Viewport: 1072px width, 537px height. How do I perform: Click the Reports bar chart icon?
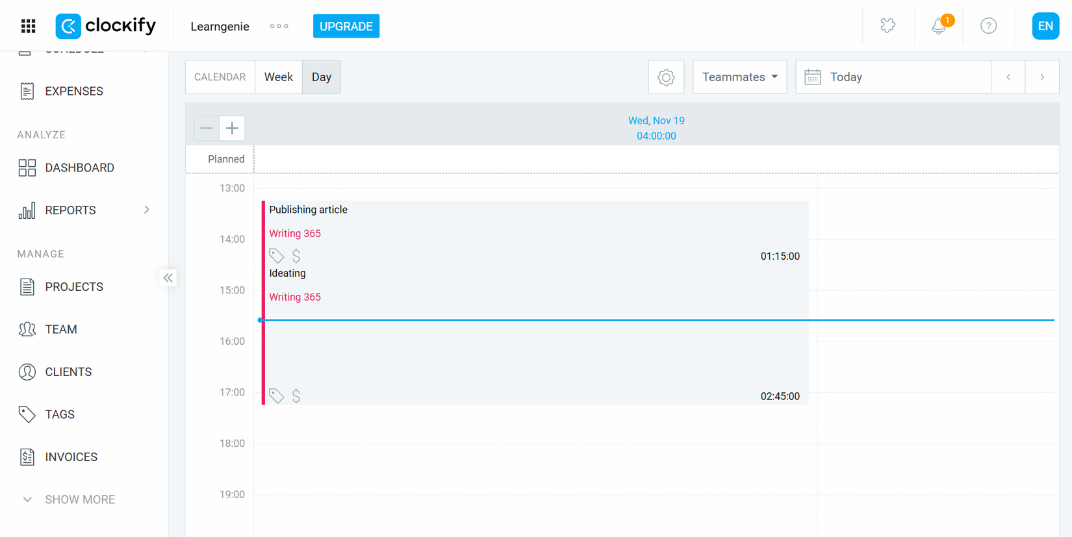27,210
